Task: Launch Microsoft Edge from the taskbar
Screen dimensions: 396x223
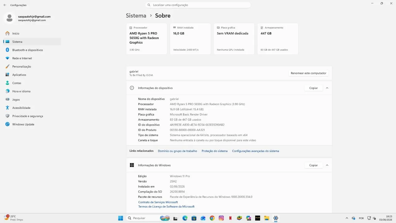Action: (185, 218)
